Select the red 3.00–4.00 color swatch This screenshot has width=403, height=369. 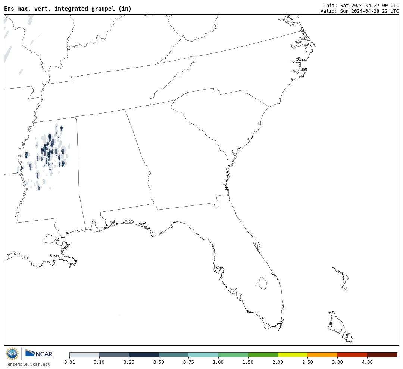pyautogui.click(x=352, y=354)
